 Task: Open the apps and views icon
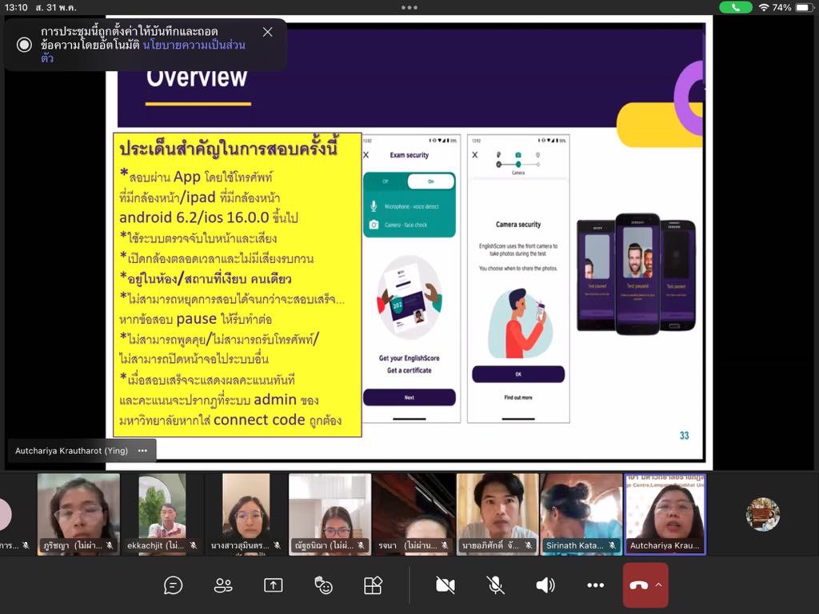373,585
